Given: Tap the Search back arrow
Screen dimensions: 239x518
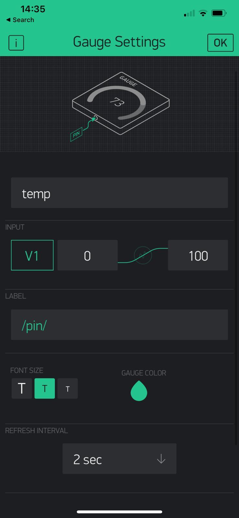Looking at the screenshot, I should pos(8,20).
